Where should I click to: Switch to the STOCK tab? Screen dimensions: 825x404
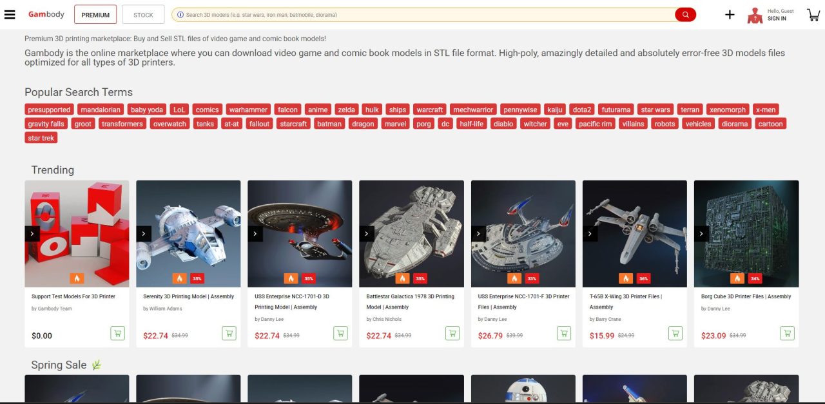(143, 14)
